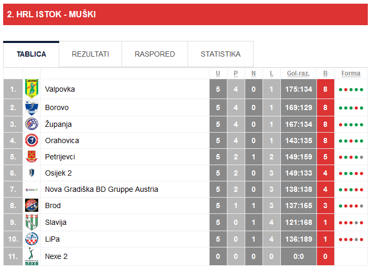Click the Forma column header
The width and height of the screenshot is (372, 271).
coord(351,73)
